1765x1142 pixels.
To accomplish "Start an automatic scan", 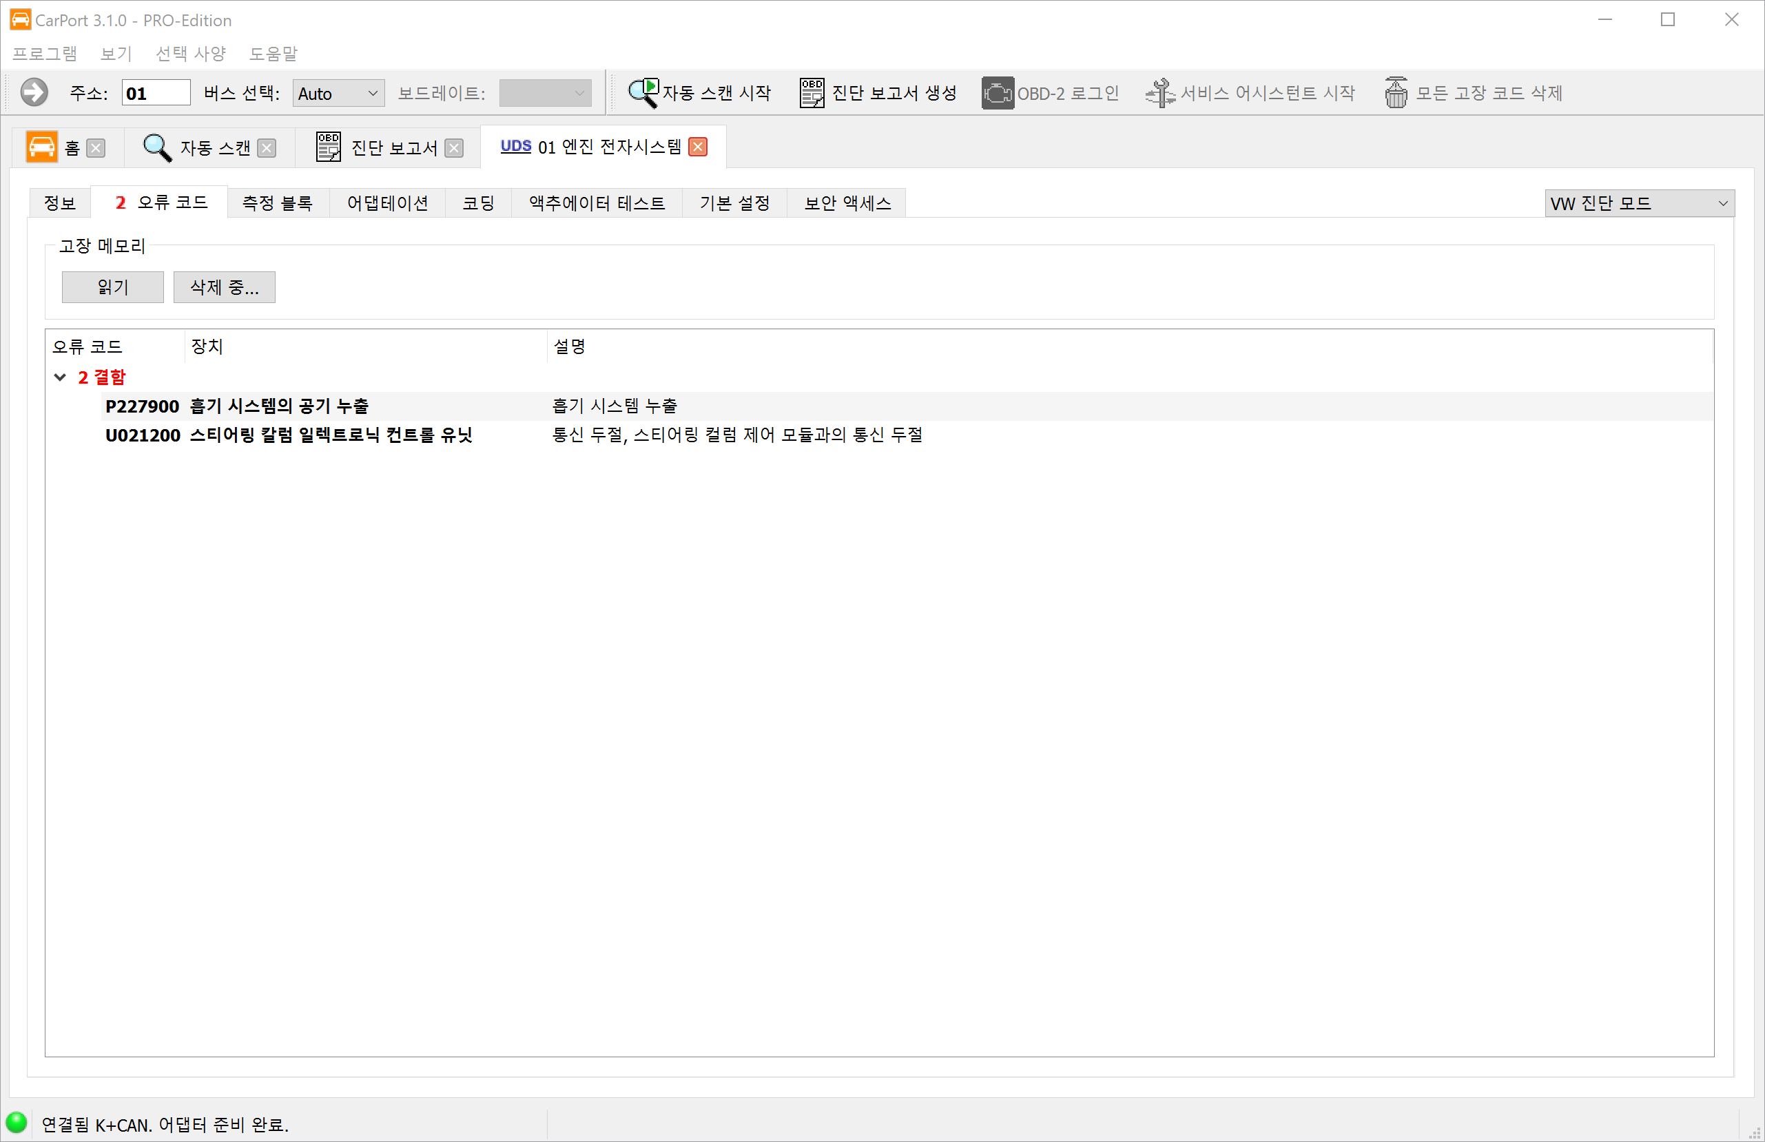I will (701, 92).
